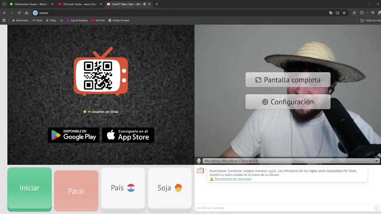Bookmark this page with the star

[x=344, y=13]
